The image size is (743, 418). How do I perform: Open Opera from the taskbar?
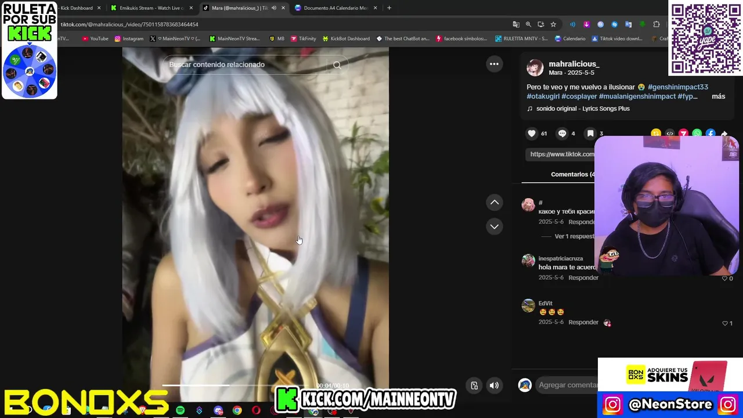pos(256,410)
